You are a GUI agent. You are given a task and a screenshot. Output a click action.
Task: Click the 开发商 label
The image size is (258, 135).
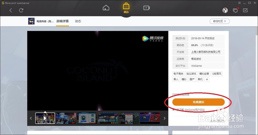180,52
